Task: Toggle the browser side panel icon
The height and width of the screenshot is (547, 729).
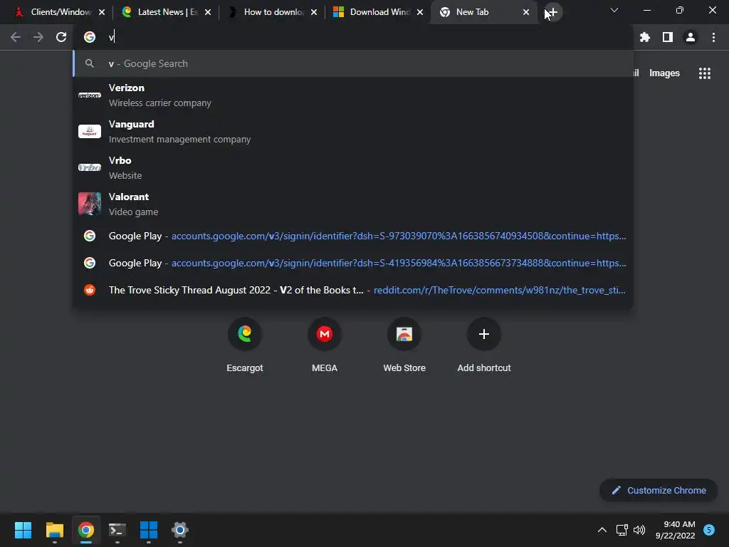Action: click(668, 37)
